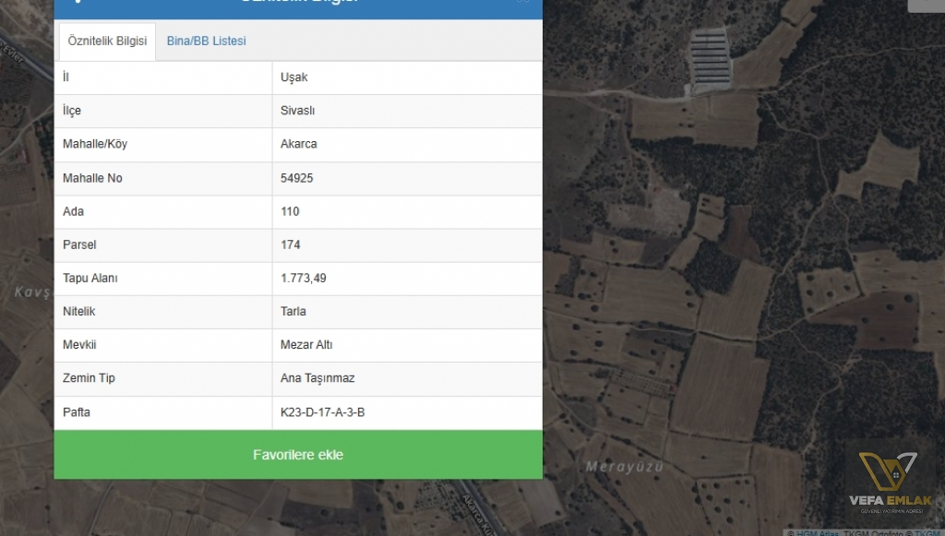Click the pin icon on the popup header
Image resolution: width=945 pixels, height=536 pixels.
pyautogui.click(x=78, y=4)
